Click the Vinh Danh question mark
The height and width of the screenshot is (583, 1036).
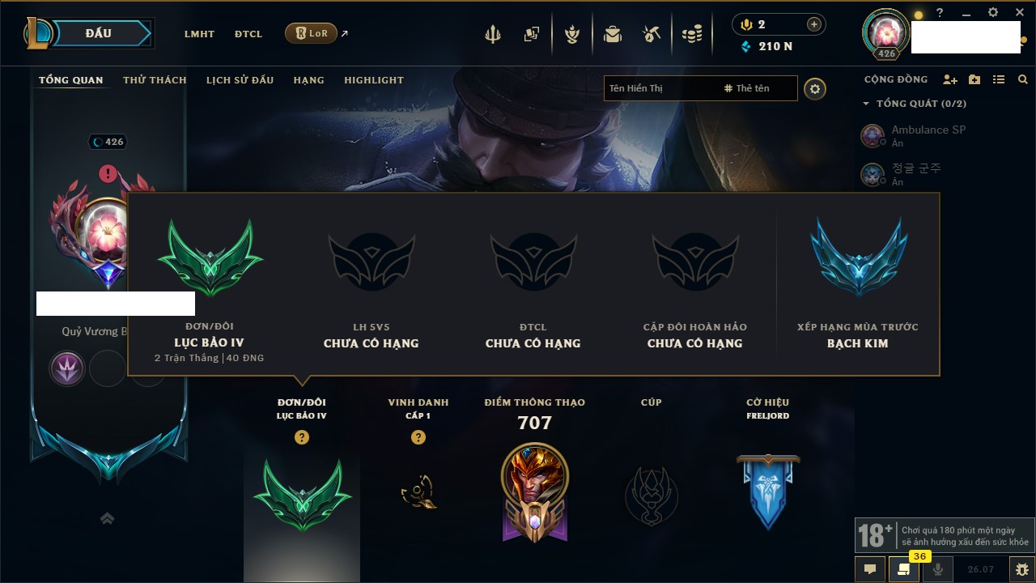[418, 437]
